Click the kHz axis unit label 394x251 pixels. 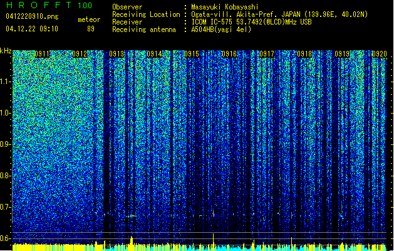(6, 51)
